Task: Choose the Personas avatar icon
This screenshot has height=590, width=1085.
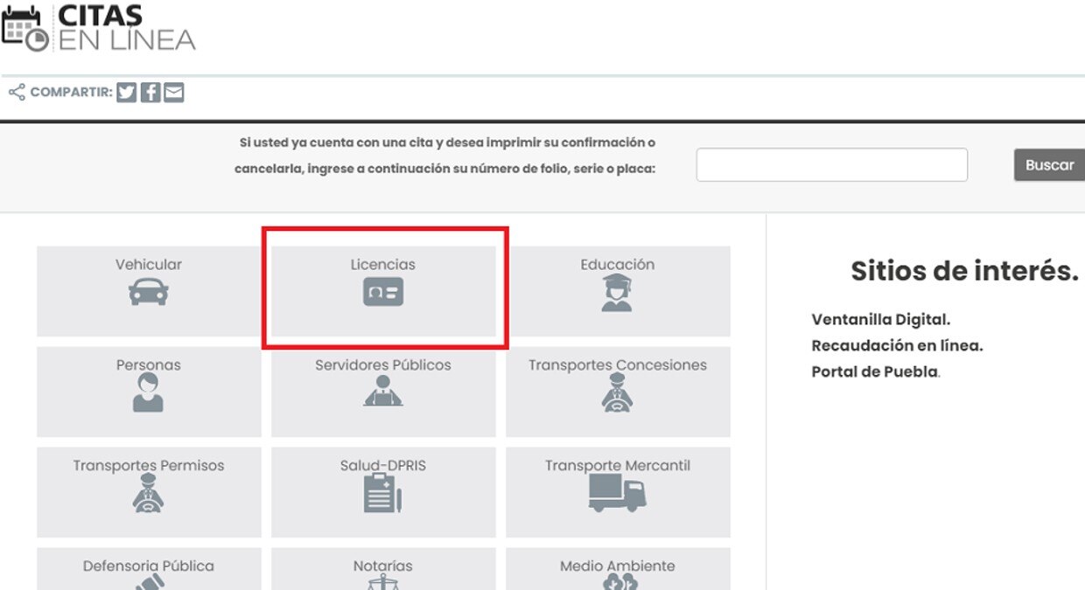Action: pos(148,392)
